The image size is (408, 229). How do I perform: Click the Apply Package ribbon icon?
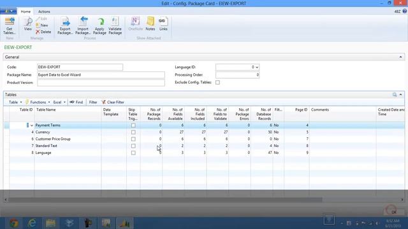(99, 25)
